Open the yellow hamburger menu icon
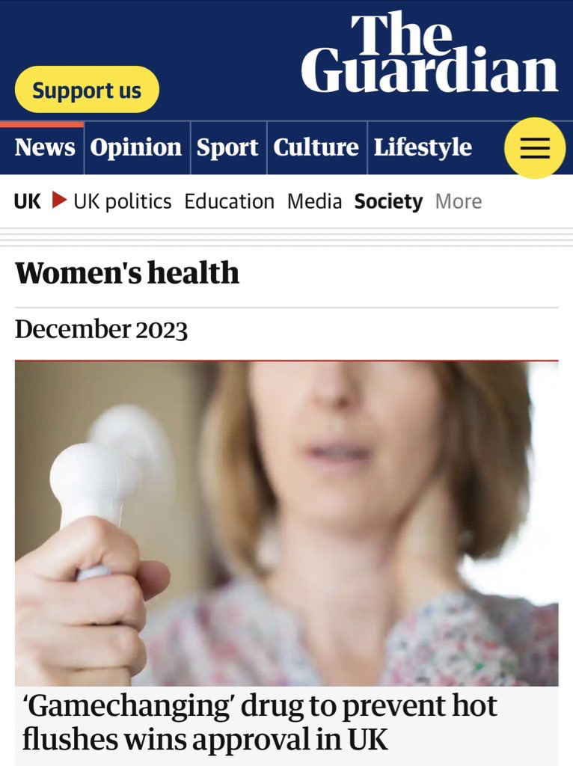 tap(535, 148)
